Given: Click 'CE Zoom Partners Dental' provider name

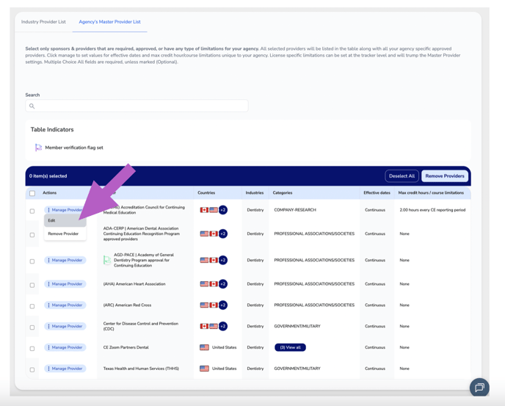Looking at the screenshot, I should 126,347.
